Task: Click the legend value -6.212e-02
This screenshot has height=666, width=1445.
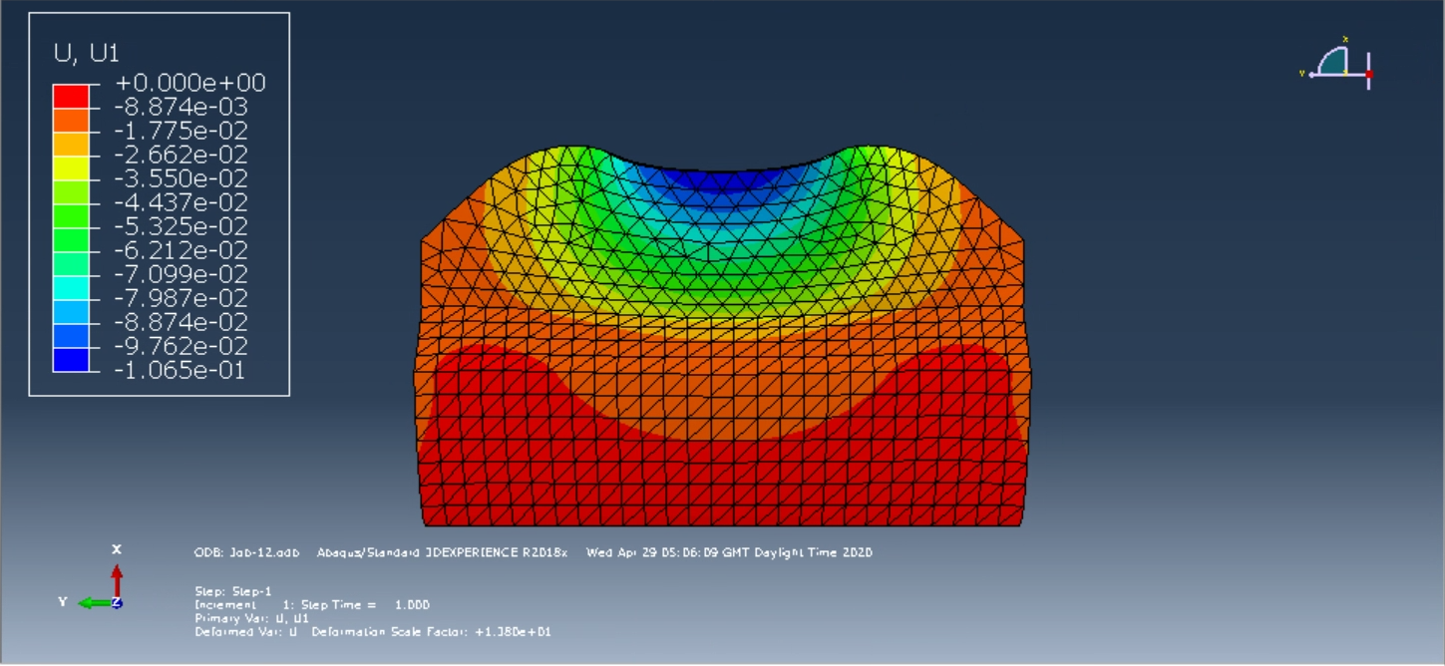Action: [x=181, y=251]
